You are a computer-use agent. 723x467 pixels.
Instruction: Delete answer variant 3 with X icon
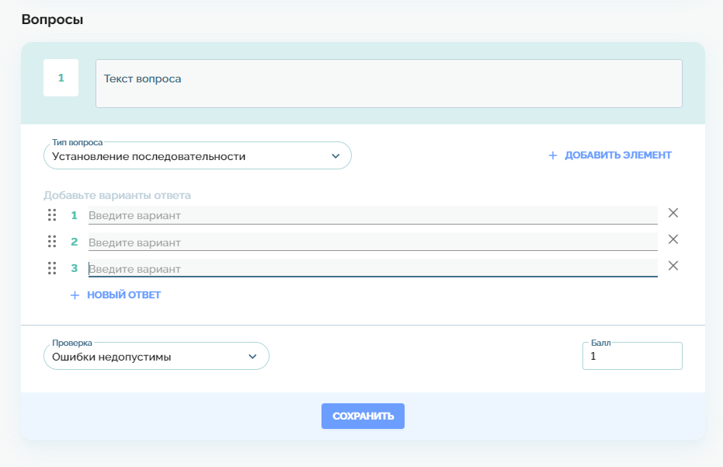673,266
